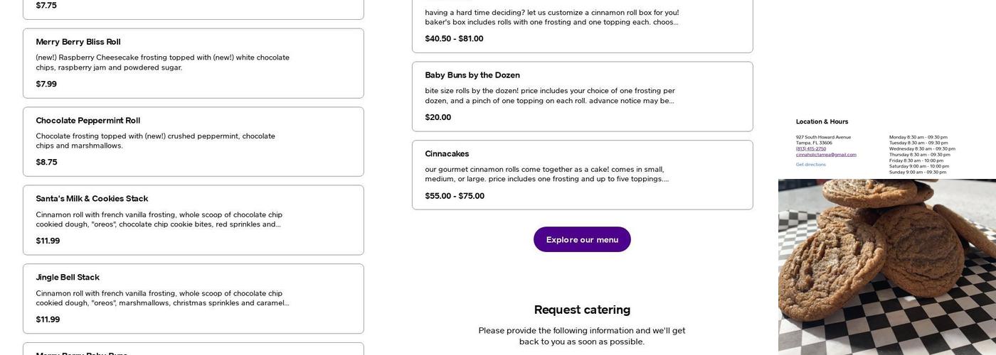
Task: Open the Get directions link
Action: pos(811,165)
